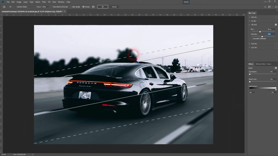Expand the Path Blur section
This screenshot has width=278, height=156.
[250, 44]
